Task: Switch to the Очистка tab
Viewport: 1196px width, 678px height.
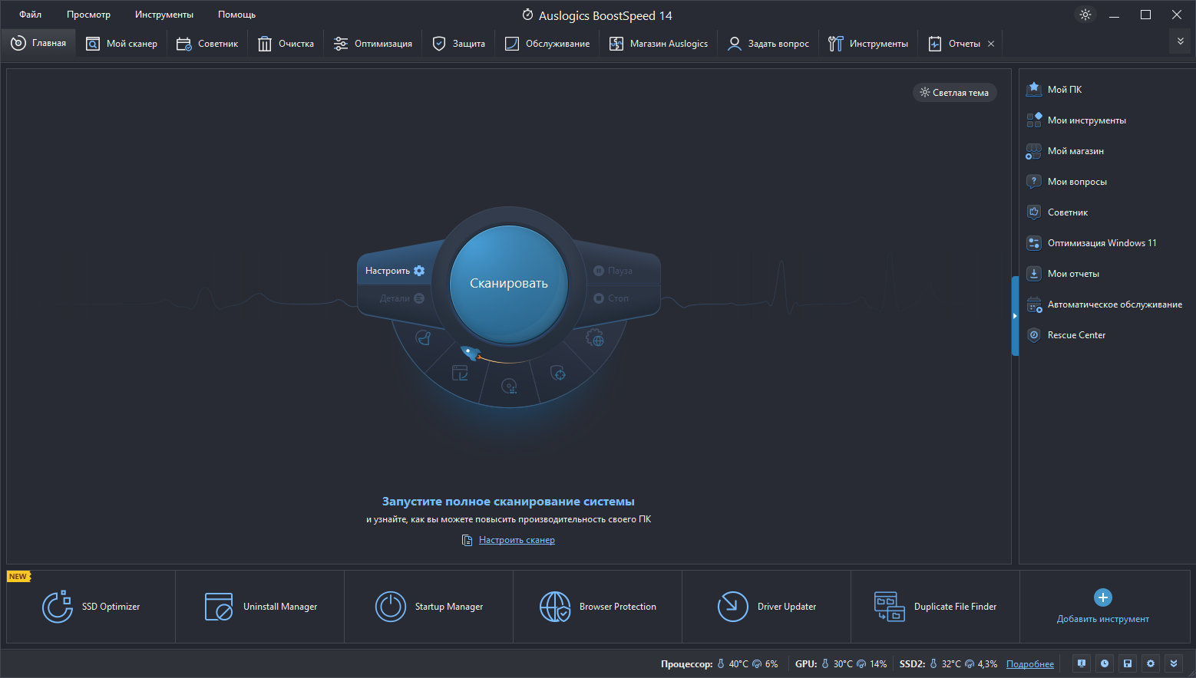Action: [x=286, y=44]
